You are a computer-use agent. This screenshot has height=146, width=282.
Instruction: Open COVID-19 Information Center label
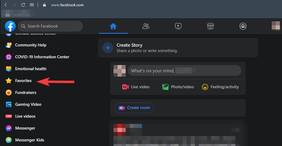42,57
